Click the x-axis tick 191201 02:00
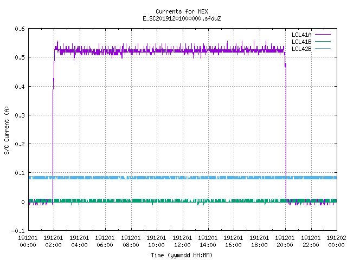 pos(53,242)
